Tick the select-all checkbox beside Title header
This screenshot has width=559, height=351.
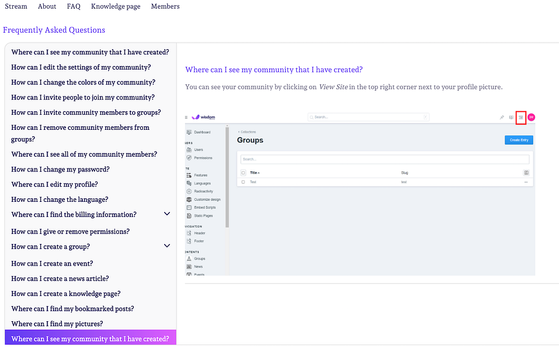tap(243, 173)
